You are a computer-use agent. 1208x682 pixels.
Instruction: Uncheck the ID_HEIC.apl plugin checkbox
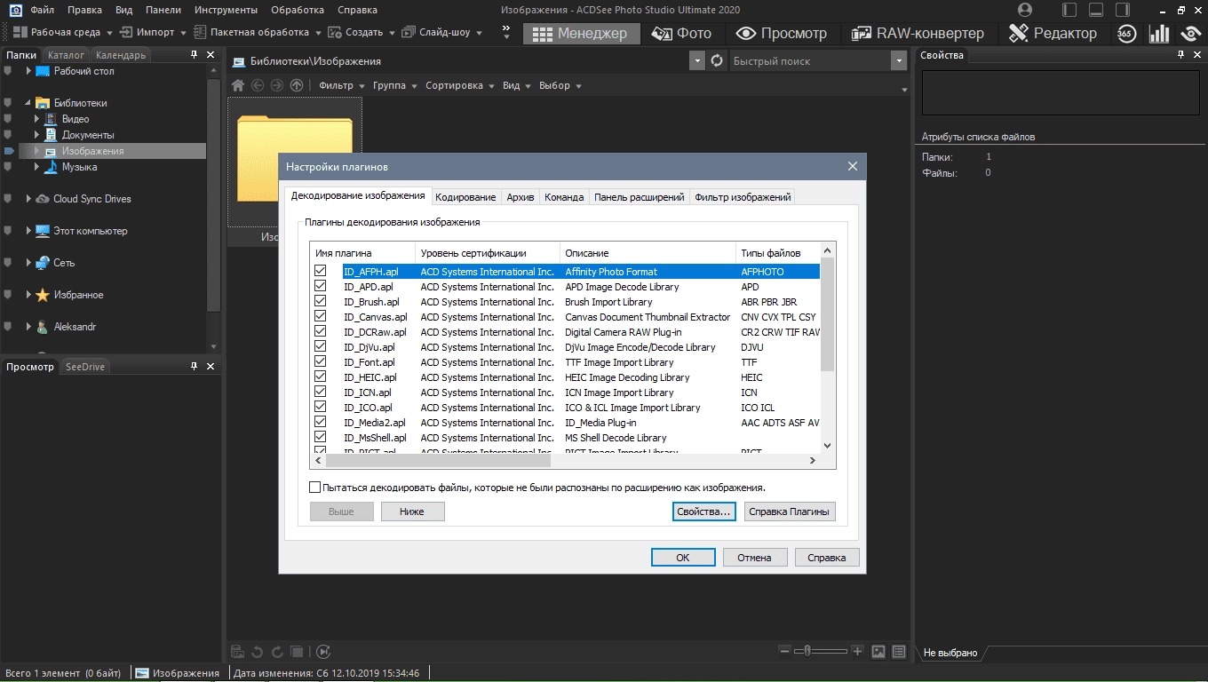321,377
